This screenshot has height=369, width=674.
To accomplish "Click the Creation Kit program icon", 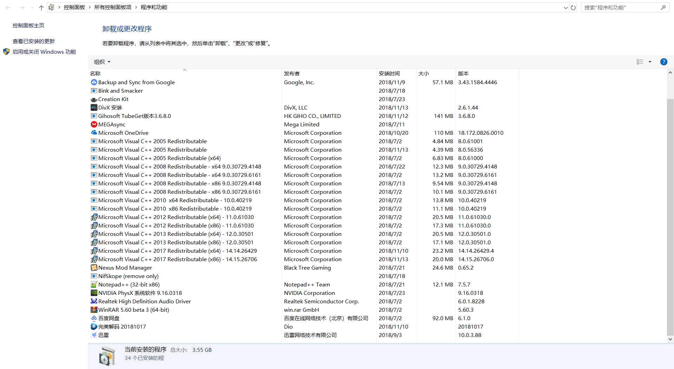I will point(94,99).
